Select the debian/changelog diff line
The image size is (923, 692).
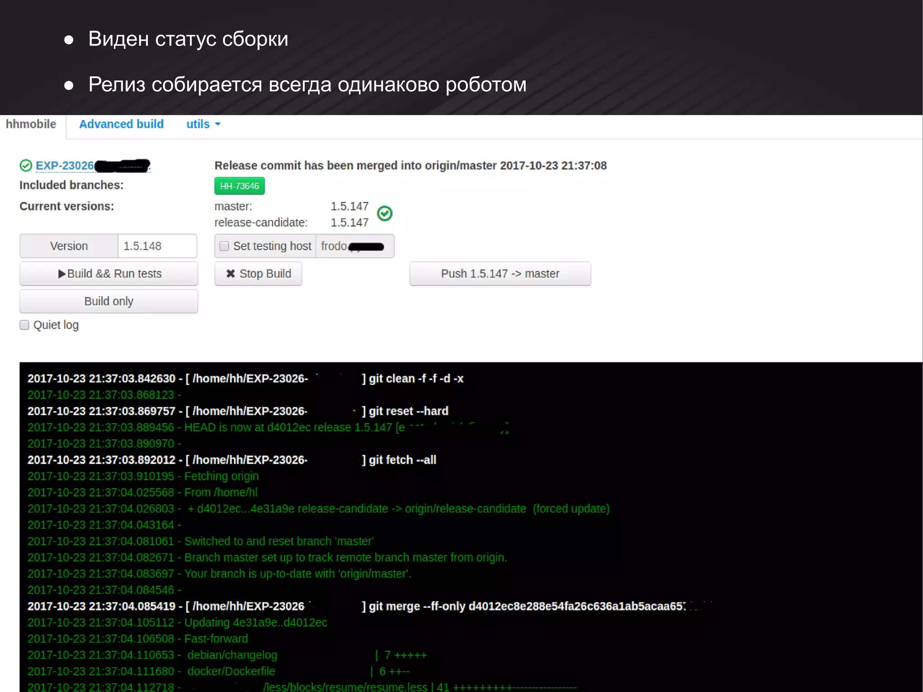pos(227,655)
